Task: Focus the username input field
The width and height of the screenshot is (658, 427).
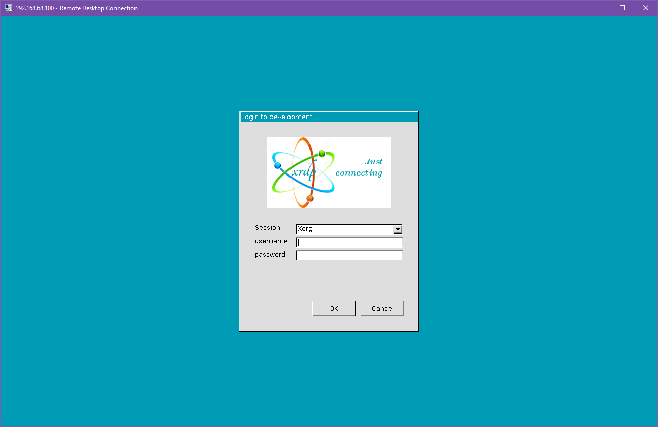Action: coord(350,243)
